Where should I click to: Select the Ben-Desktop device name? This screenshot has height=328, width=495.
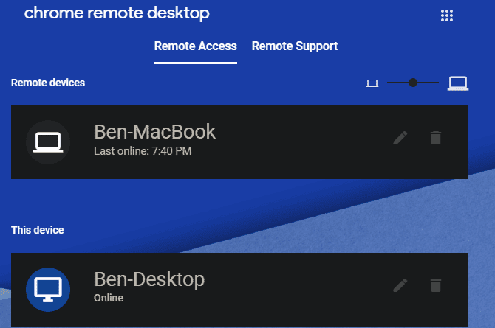149,279
